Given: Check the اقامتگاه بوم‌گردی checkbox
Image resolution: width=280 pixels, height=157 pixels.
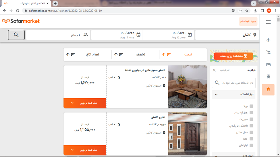Looking at the screenshot, I should (x=251, y=126).
